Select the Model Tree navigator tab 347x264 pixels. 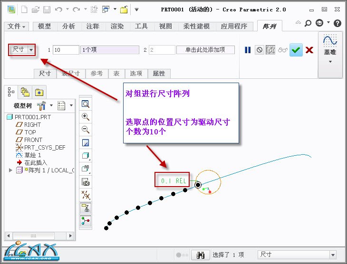[11, 92]
